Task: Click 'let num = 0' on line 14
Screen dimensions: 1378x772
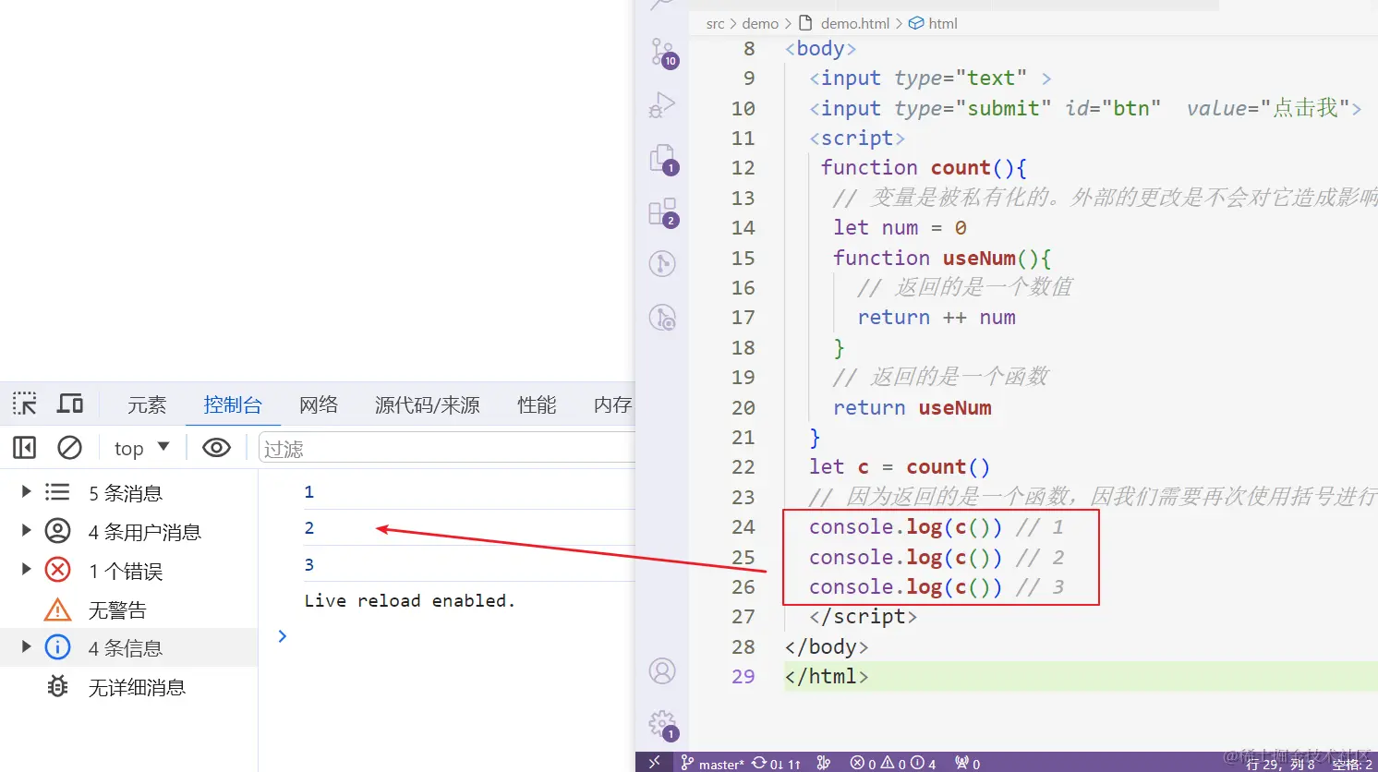Action: [x=901, y=228]
